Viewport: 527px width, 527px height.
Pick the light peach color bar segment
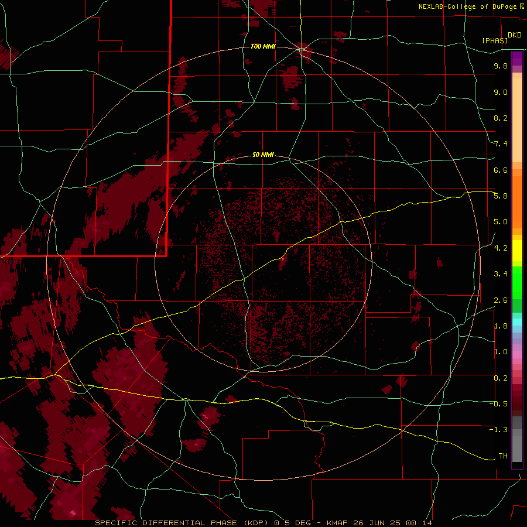[x=517, y=121]
